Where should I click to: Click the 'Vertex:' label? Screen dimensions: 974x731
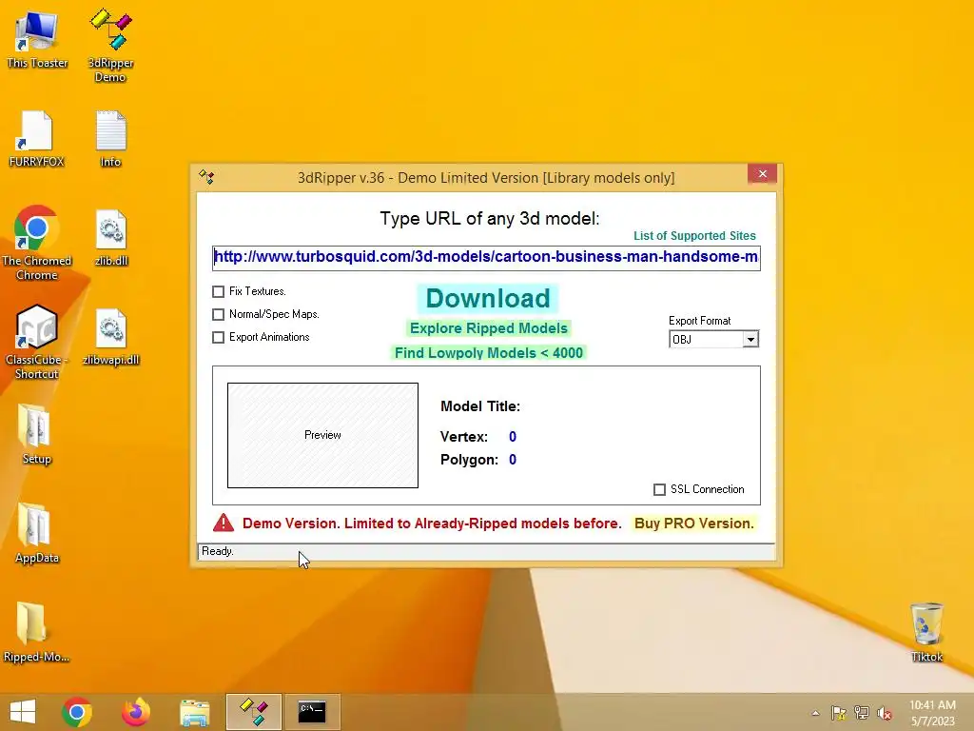pos(464,437)
